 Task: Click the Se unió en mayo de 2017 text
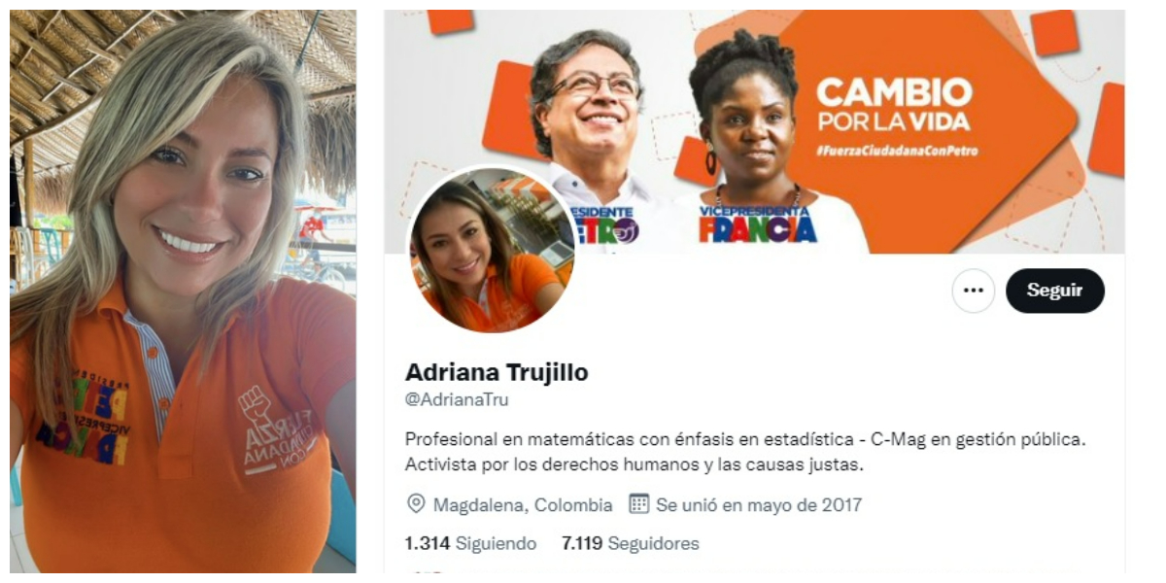[x=759, y=504]
